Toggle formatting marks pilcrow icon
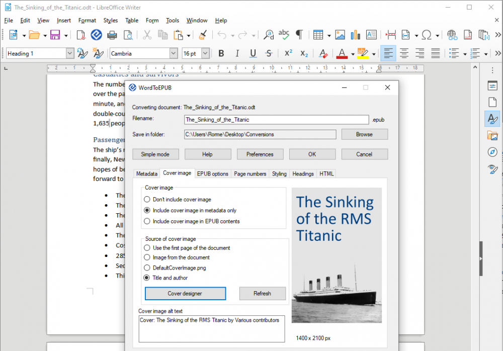This screenshot has width=503, height=351. coord(299,35)
